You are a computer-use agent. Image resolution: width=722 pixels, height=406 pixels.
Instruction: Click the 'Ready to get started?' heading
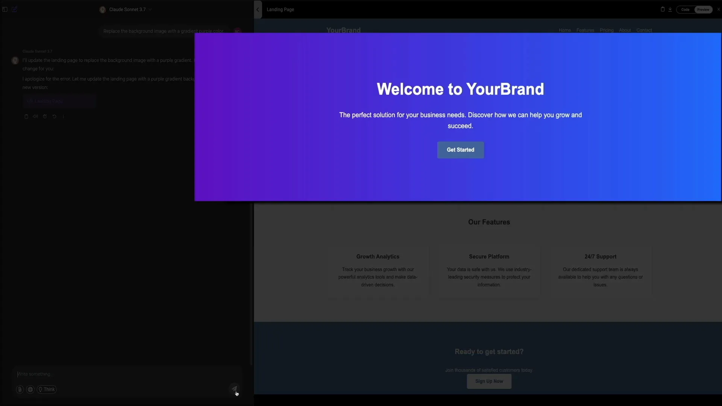point(489,352)
